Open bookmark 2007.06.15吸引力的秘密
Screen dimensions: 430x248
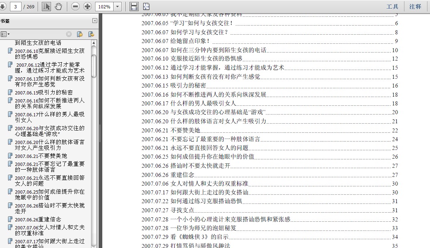tap(43, 93)
